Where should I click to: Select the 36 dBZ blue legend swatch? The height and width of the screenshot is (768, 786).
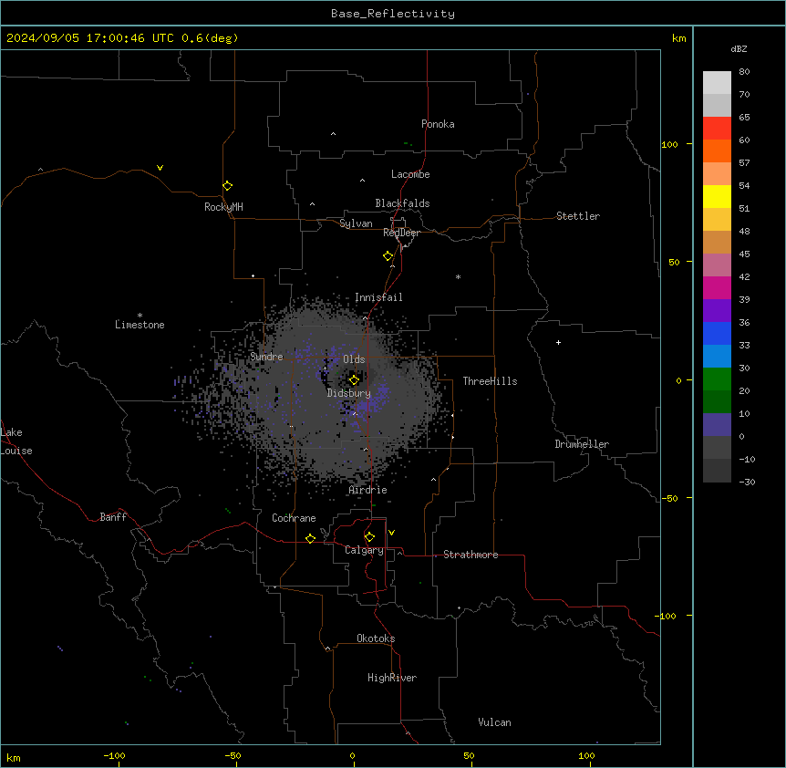(717, 333)
